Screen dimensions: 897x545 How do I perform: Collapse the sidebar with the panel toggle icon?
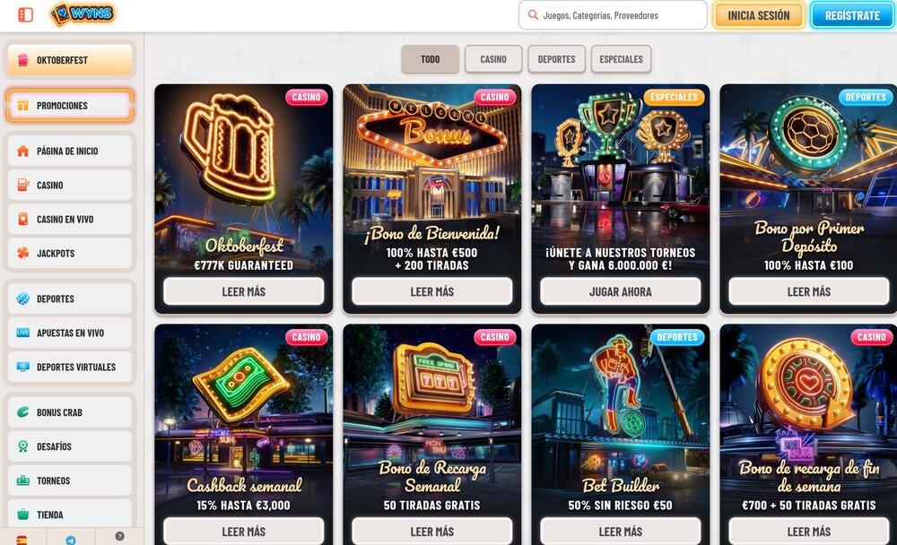click(x=25, y=15)
